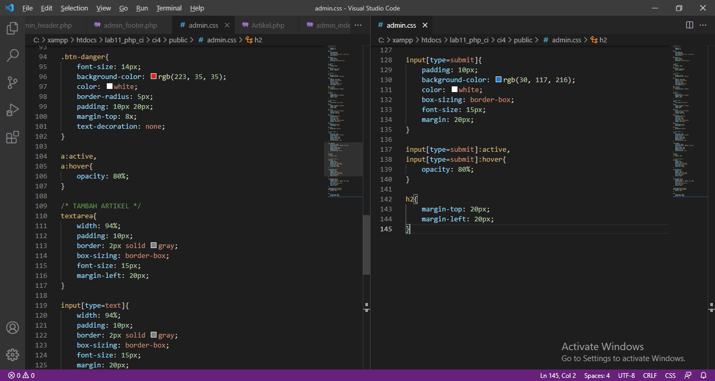Select the Run and Debug icon
The height and width of the screenshot is (381, 715).
pos(13,110)
